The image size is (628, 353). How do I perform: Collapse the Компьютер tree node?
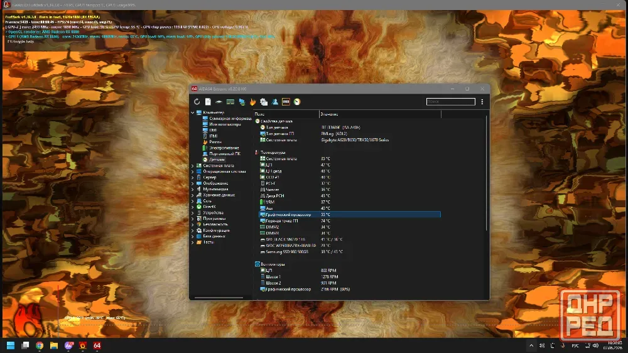click(x=193, y=112)
